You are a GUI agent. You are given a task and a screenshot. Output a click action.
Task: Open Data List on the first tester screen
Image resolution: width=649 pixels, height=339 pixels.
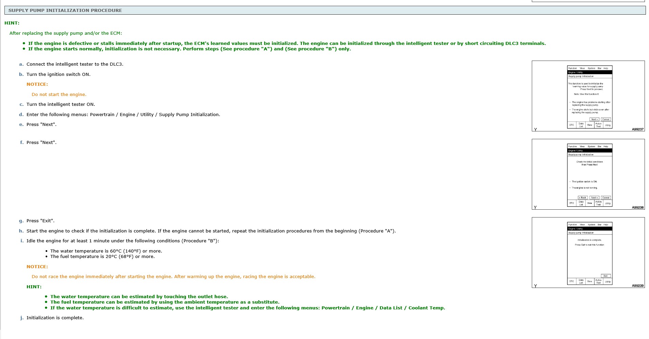[581, 125]
